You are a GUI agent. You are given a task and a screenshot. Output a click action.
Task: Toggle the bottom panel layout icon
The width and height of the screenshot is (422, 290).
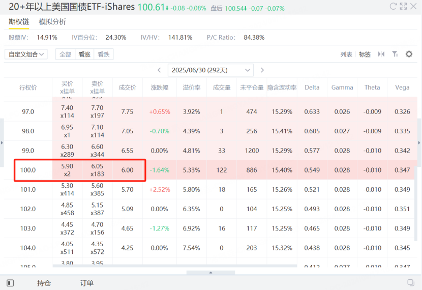coord(10,283)
